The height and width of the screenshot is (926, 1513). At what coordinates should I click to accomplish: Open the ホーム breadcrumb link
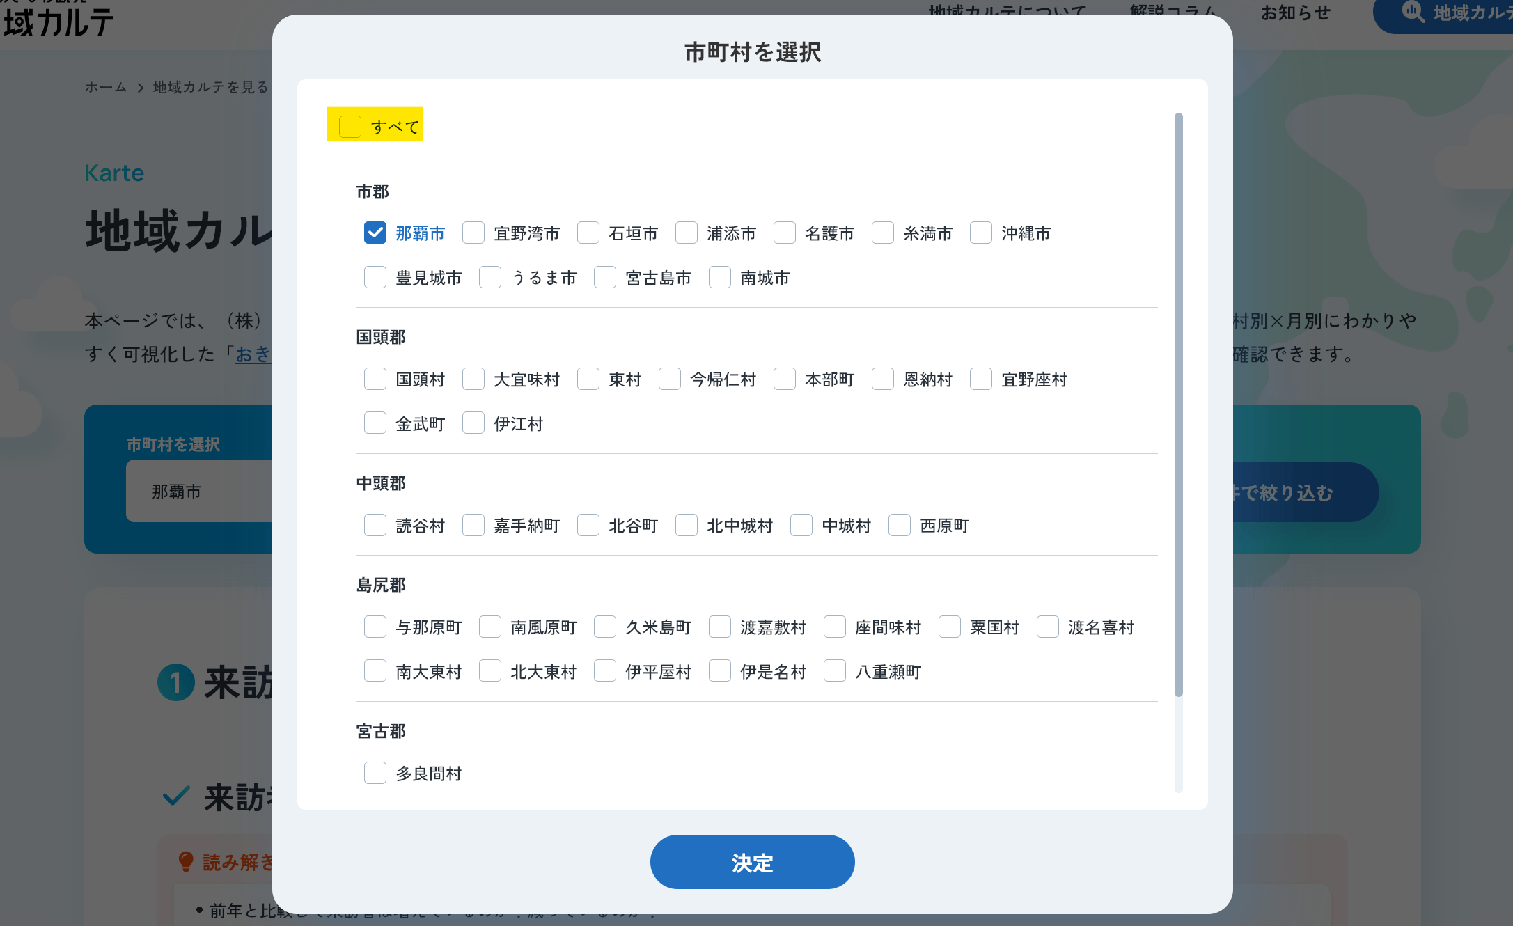106,87
